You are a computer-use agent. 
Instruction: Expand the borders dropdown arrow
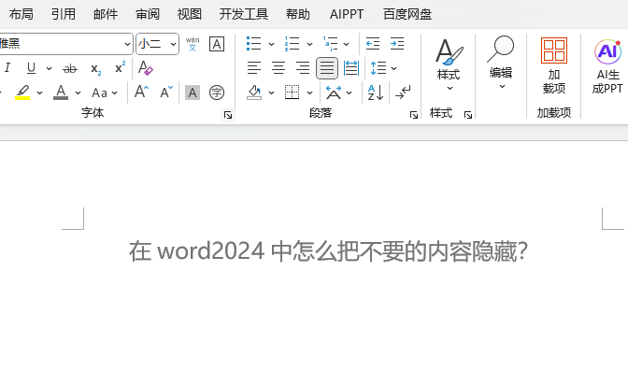pos(309,93)
